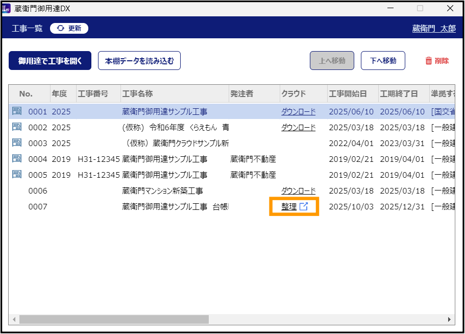Image resolution: width=465 pixels, height=334 pixels.
Task: Click the external link icon beside 整理
Action: coord(304,206)
